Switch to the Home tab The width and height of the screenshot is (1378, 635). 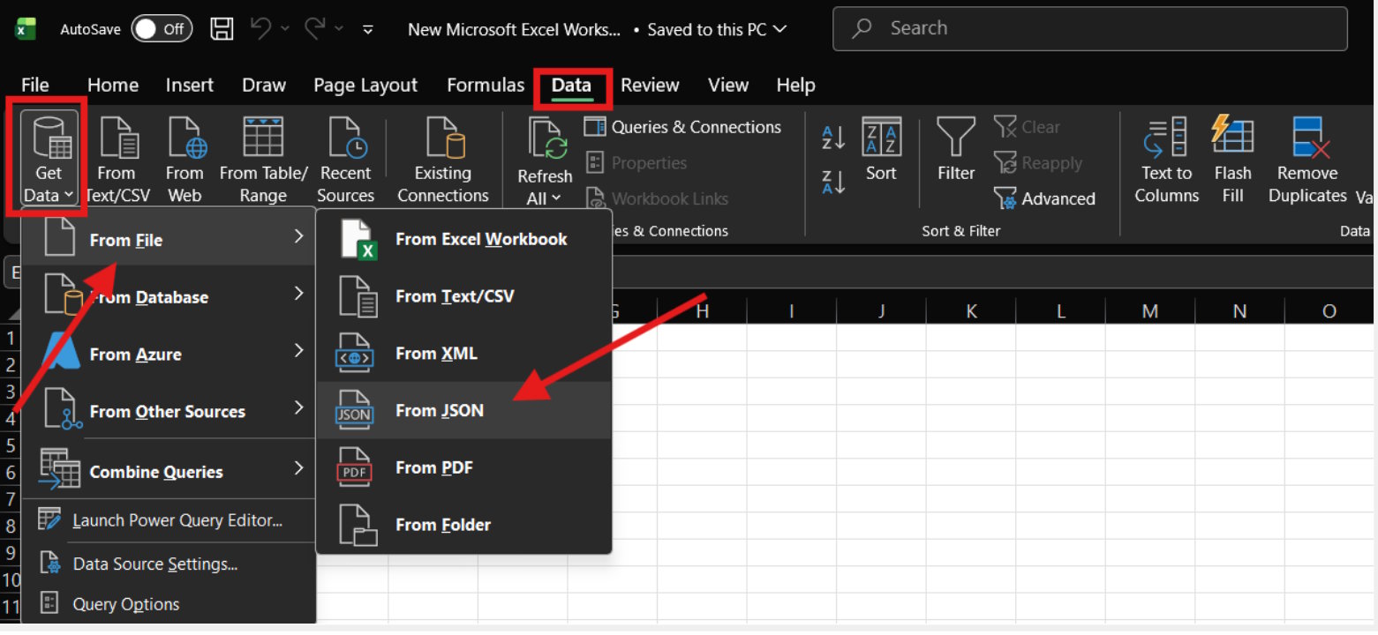click(x=113, y=86)
